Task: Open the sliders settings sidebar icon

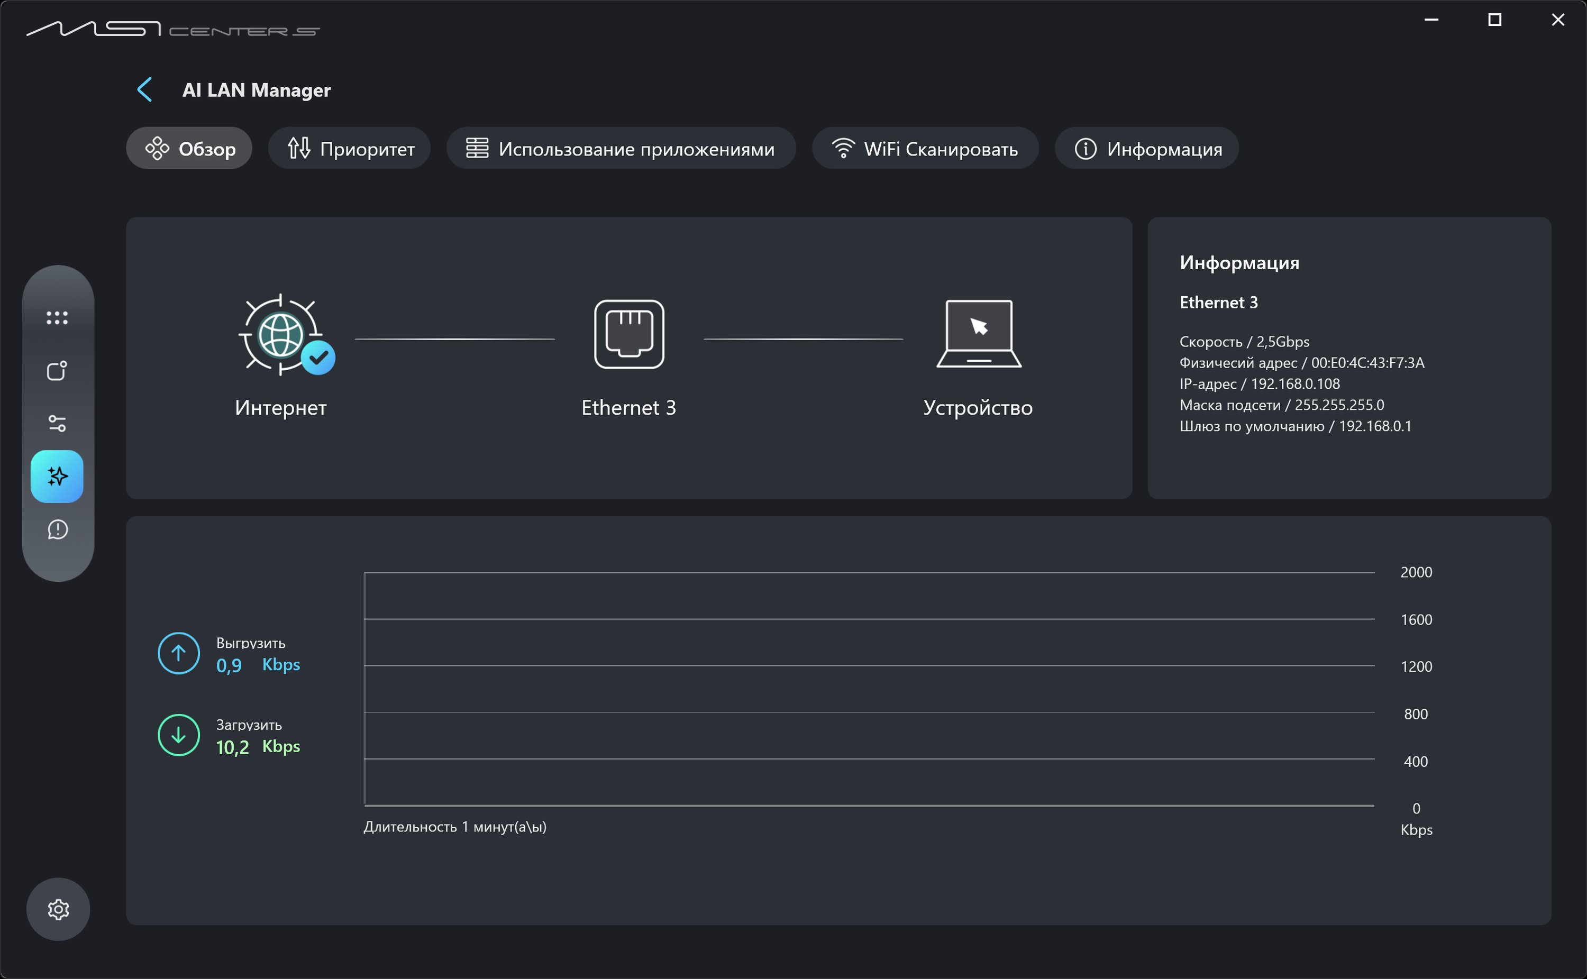Action: [x=57, y=424]
